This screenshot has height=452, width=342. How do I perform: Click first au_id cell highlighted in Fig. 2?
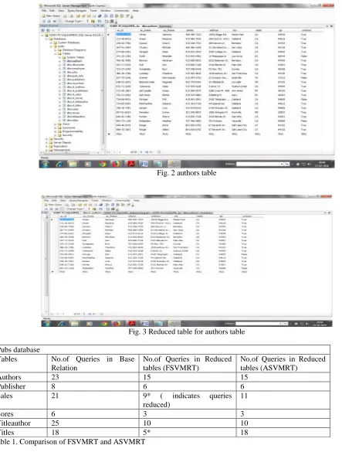tap(124, 35)
